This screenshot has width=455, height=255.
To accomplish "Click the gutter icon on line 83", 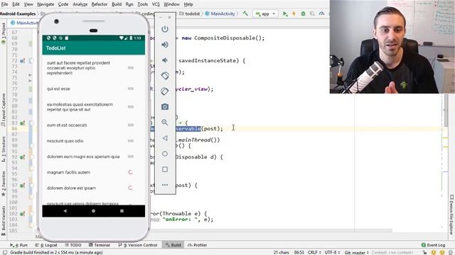I will pos(22,123).
